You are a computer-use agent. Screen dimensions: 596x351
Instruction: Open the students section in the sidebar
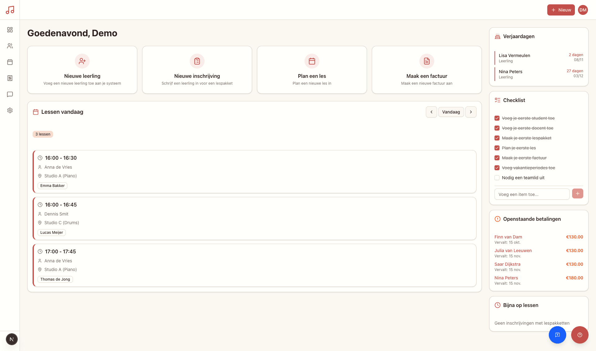[x=10, y=46]
